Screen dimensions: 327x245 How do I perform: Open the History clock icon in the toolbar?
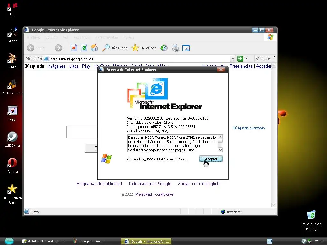point(164,48)
